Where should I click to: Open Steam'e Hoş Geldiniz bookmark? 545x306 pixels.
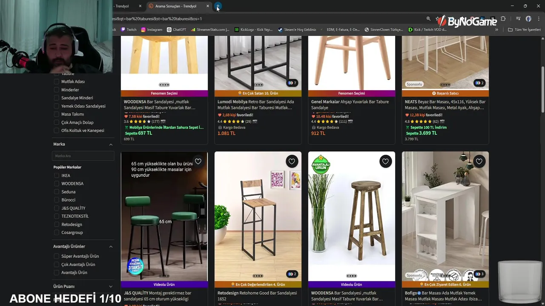(297, 30)
